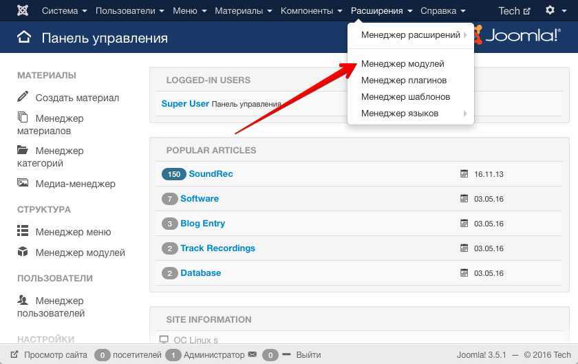The width and height of the screenshot is (578, 364).
Task: Click the image icon for Медиа-менеджер
Action: coord(23,184)
